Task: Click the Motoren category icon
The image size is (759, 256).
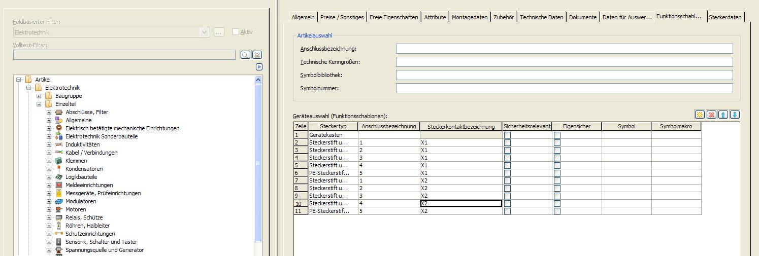Action: point(59,209)
